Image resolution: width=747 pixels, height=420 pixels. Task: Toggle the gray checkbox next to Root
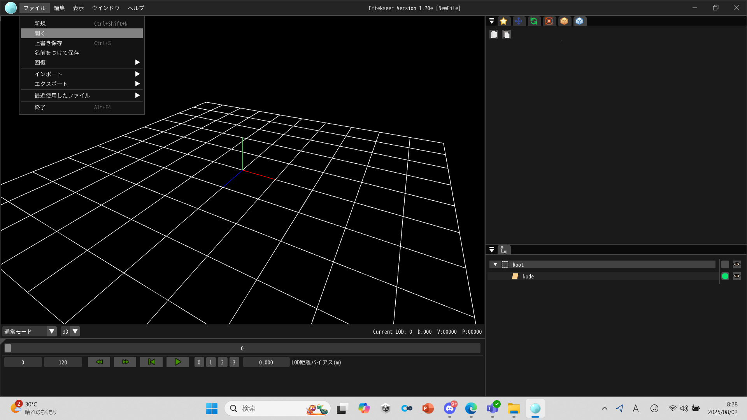(x=725, y=265)
